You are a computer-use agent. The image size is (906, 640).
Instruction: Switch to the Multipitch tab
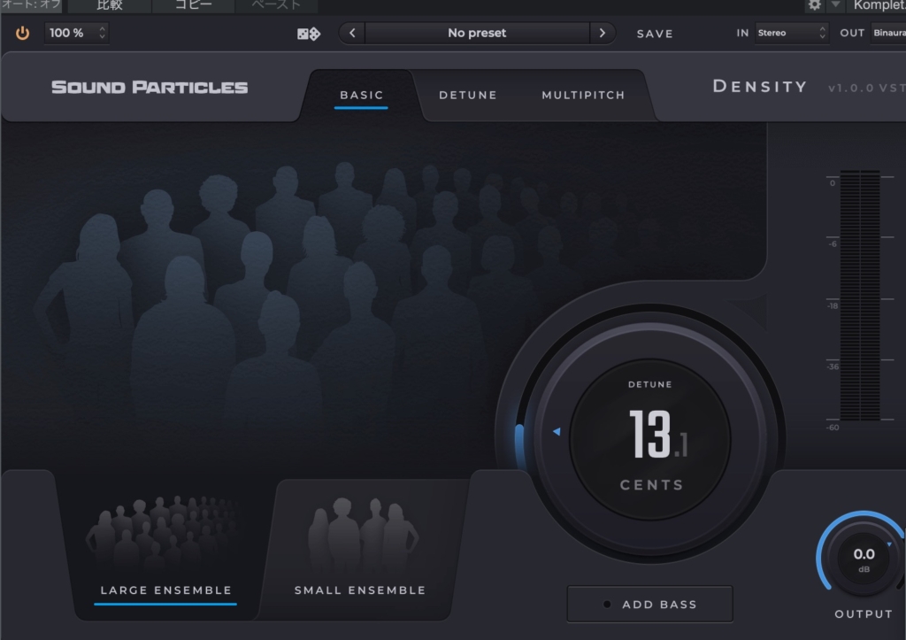tap(583, 95)
